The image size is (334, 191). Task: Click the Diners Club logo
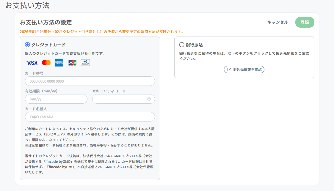[85, 63]
